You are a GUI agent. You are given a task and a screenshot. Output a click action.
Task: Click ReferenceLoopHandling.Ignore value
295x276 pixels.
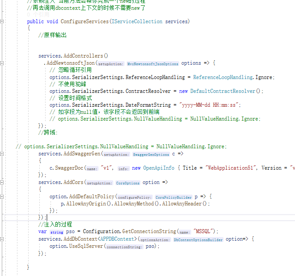point(232,77)
